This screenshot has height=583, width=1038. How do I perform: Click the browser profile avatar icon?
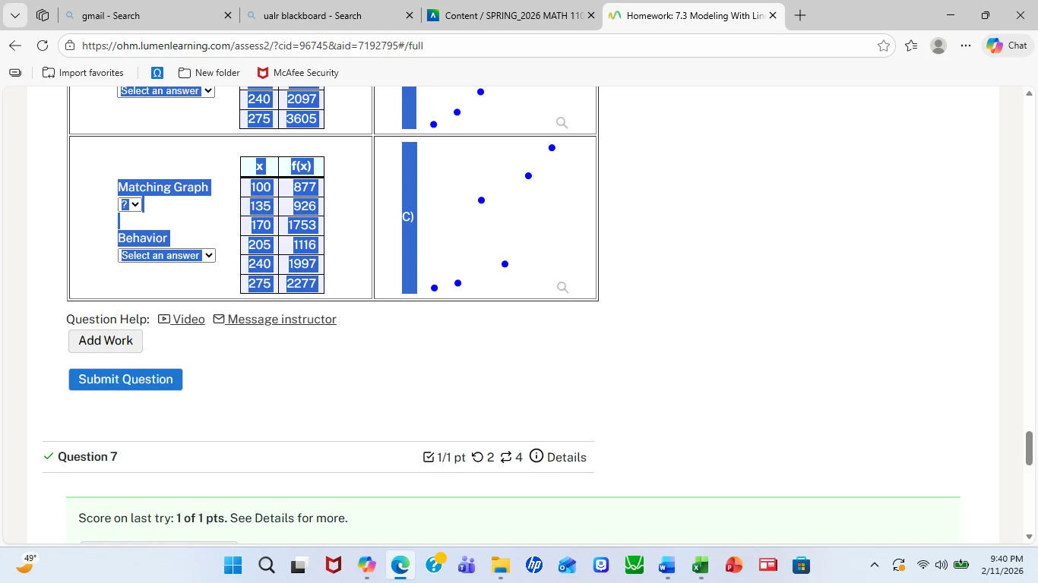938,46
